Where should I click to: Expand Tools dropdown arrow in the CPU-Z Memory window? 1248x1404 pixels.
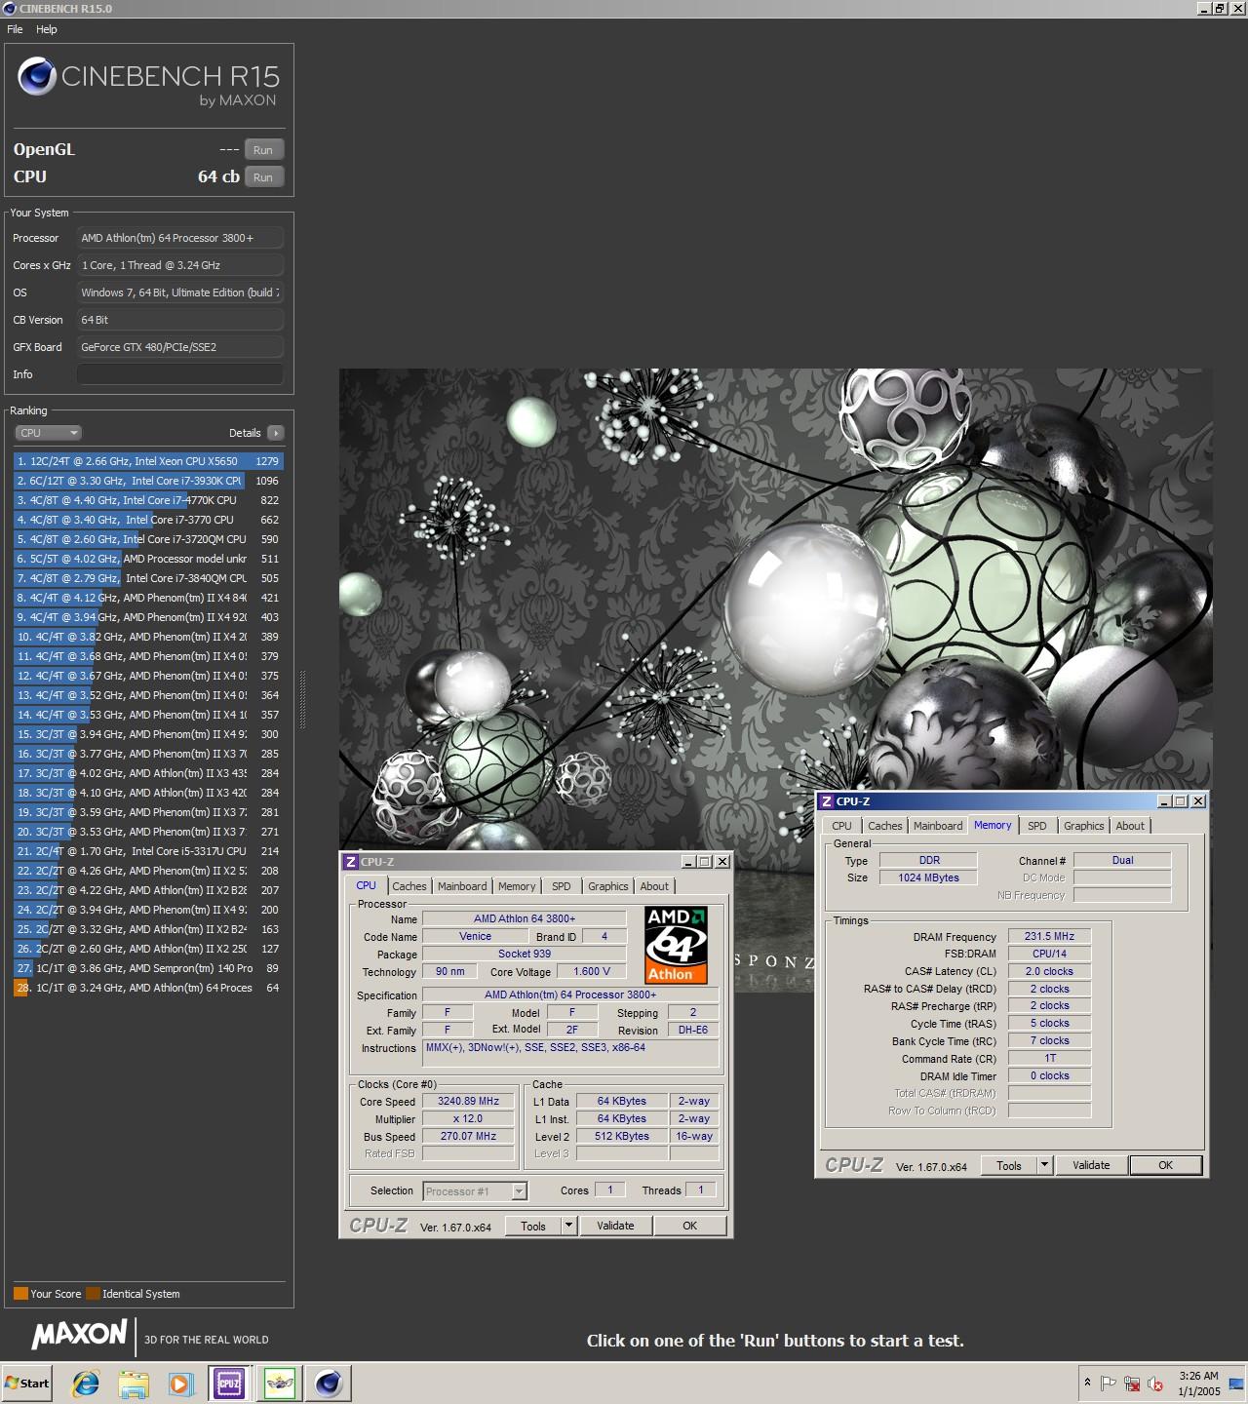tap(1045, 1166)
